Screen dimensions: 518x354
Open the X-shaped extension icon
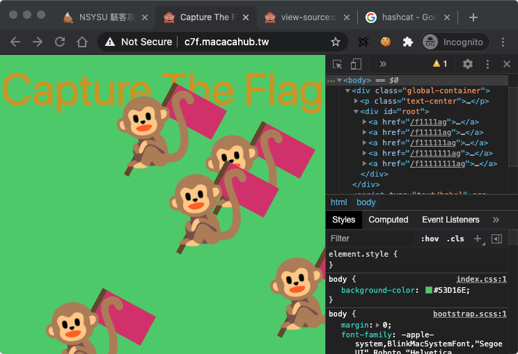click(x=363, y=42)
